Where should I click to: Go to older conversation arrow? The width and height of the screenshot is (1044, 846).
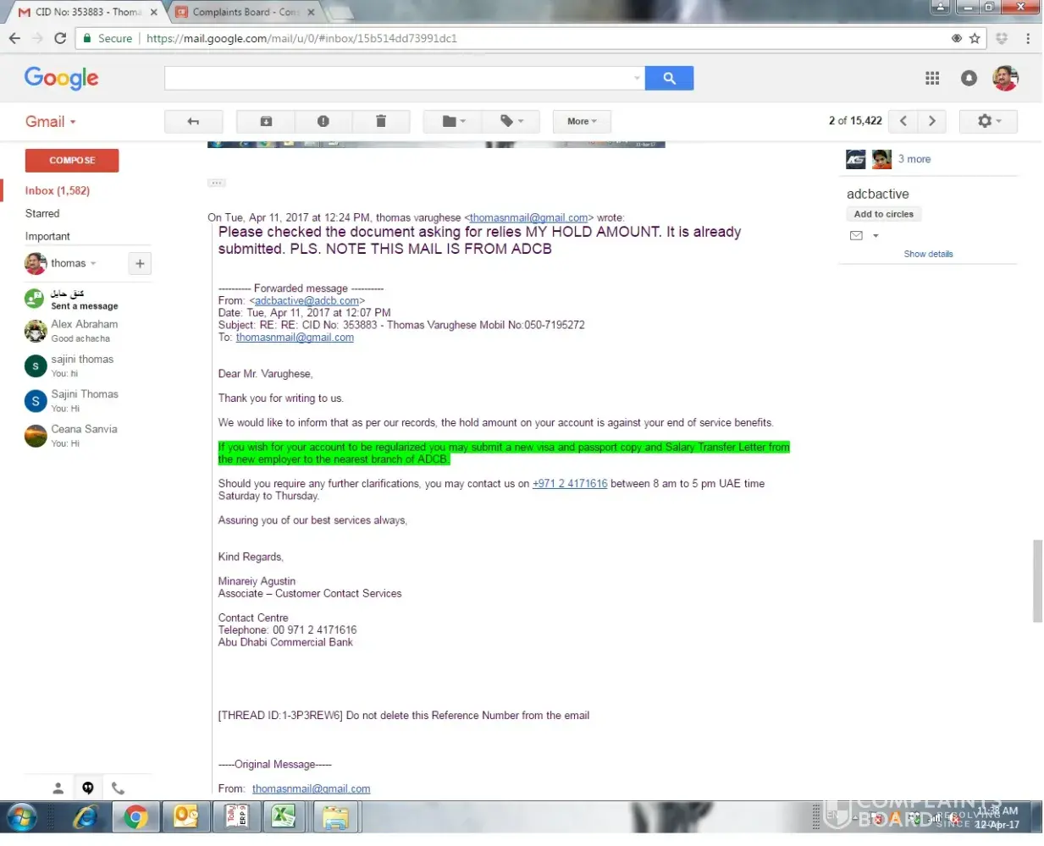click(932, 121)
